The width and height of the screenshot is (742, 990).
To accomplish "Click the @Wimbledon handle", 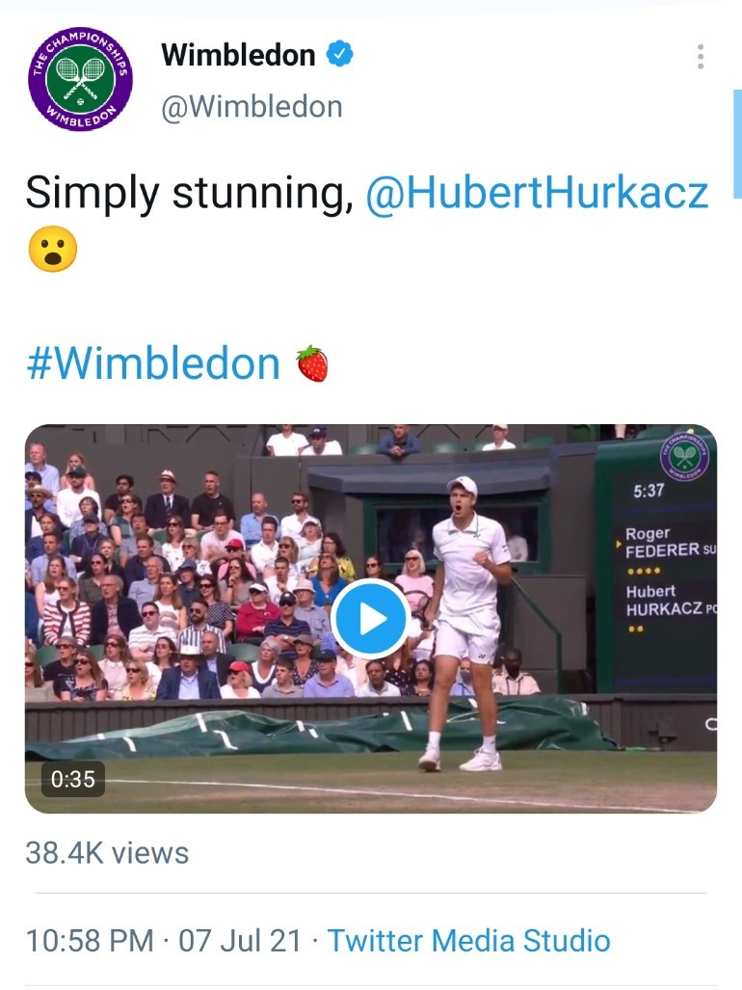I will (x=252, y=106).
